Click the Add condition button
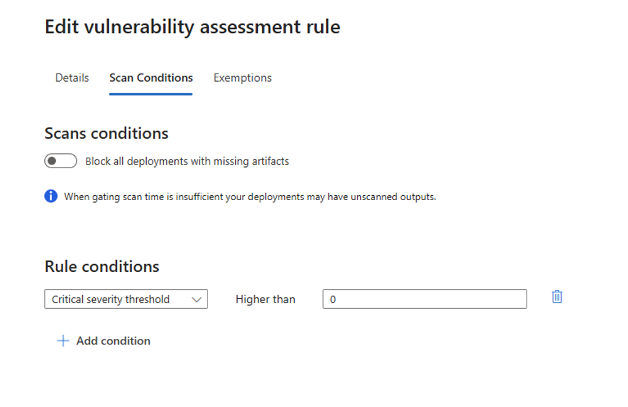This screenshot has width=628, height=407. 113,341
